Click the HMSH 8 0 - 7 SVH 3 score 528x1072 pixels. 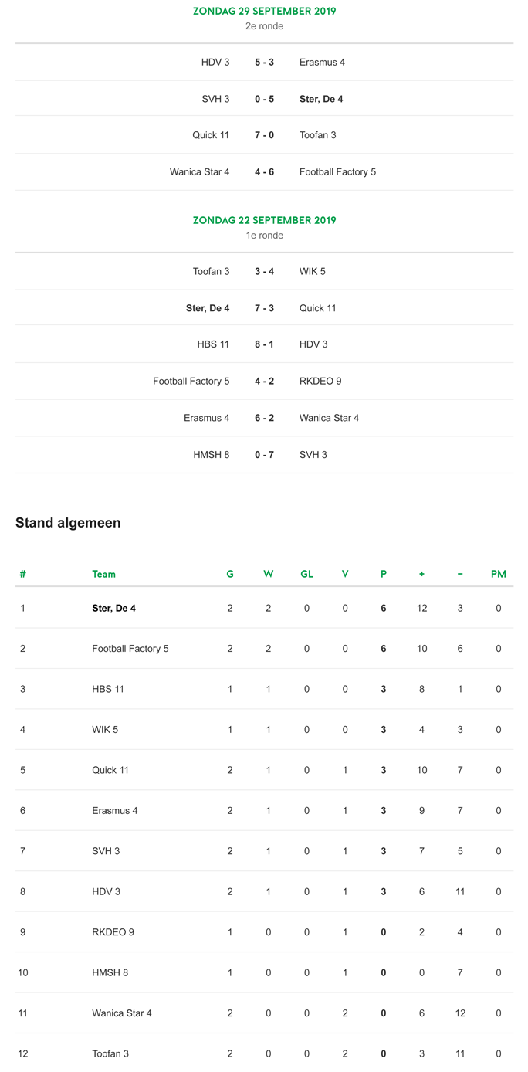[x=264, y=455]
